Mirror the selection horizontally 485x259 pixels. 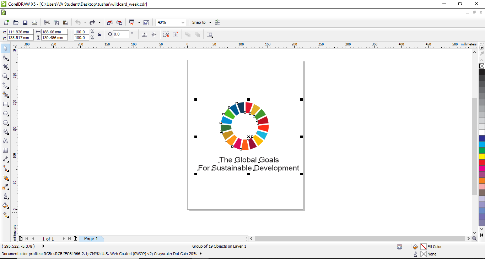(144, 34)
